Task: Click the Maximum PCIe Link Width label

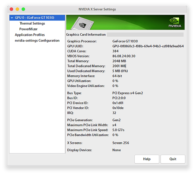Action: [88, 125]
